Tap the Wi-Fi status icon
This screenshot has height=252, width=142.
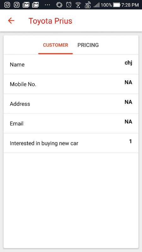click(78, 5)
